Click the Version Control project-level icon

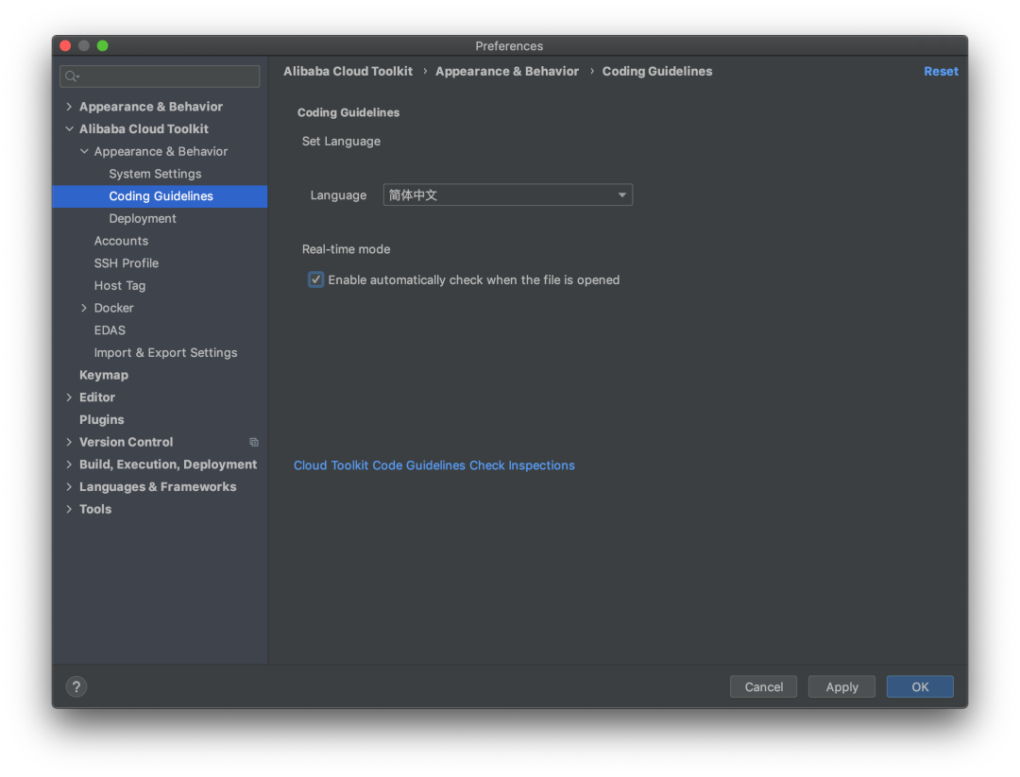(253, 442)
